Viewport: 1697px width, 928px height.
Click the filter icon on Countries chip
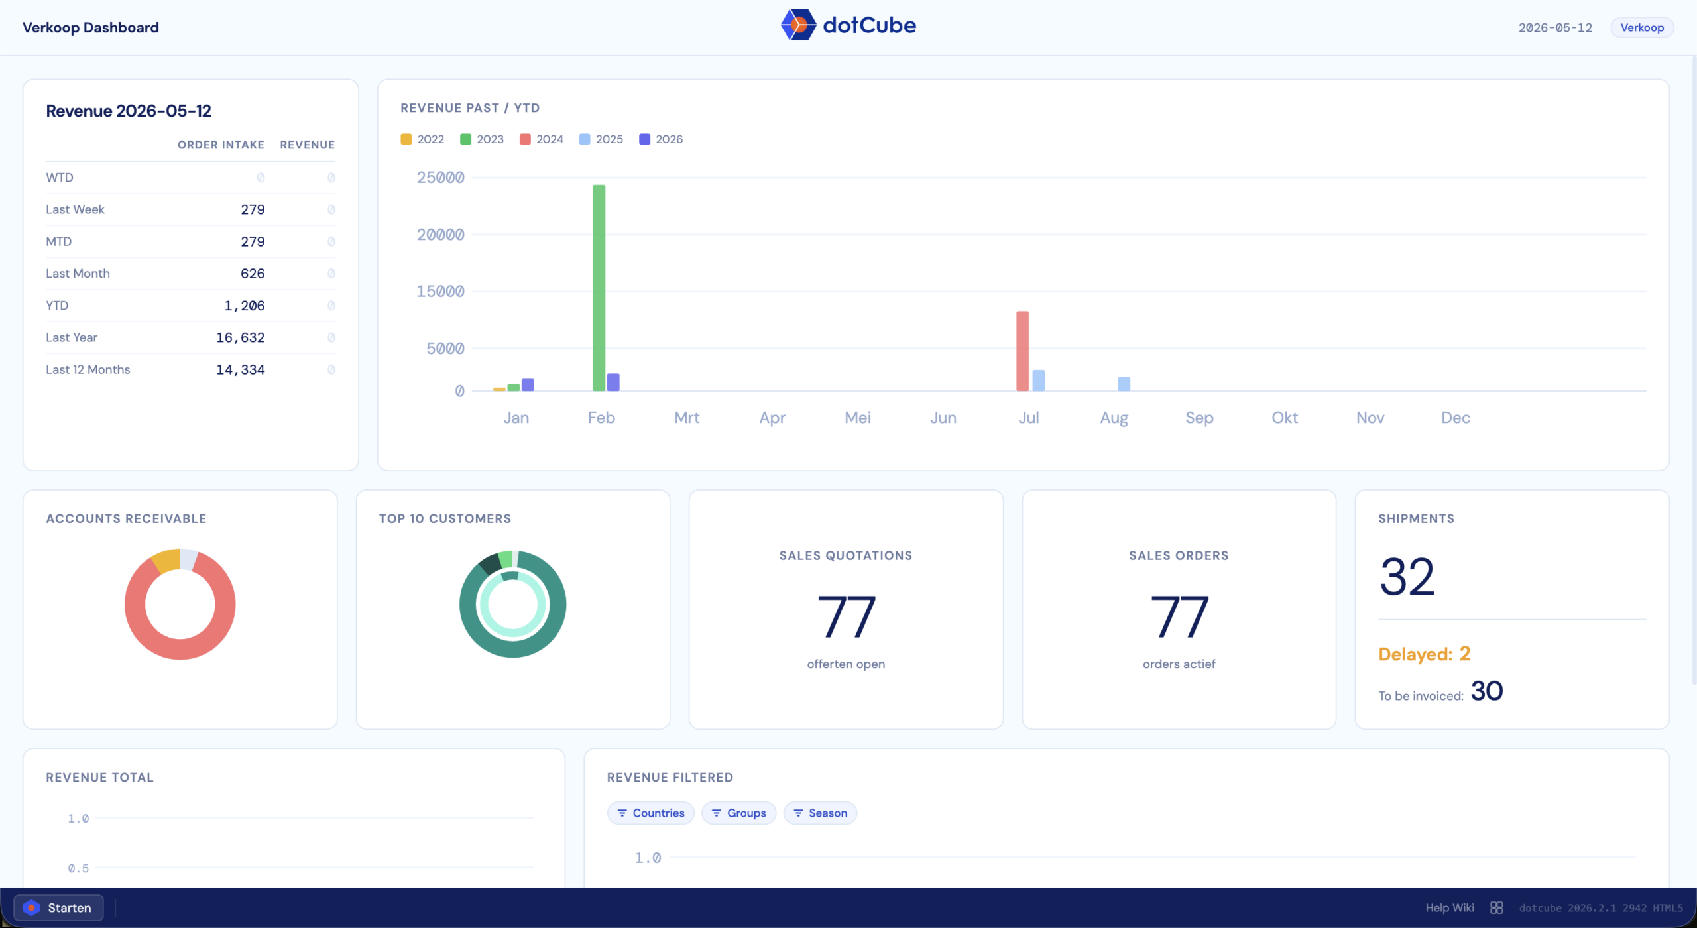click(x=622, y=813)
